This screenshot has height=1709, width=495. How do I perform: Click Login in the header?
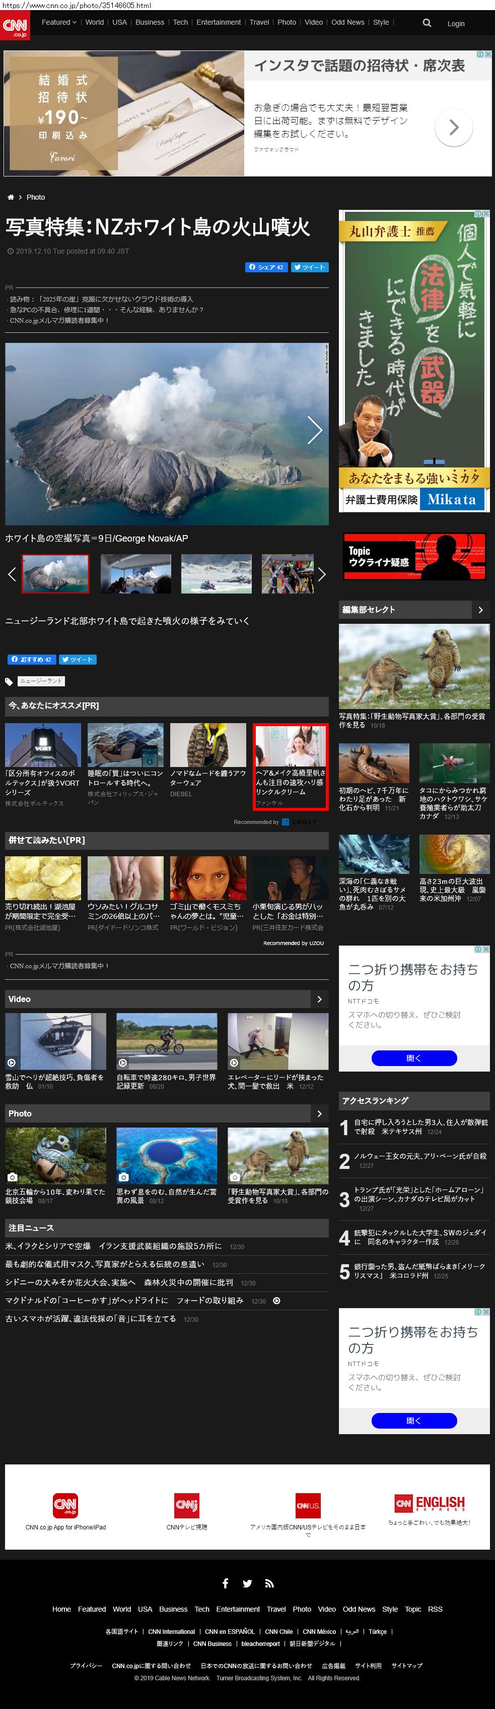click(455, 24)
